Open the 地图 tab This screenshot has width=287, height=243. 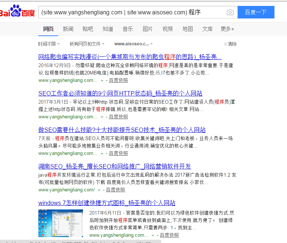pyautogui.click(x=188, y=29)
